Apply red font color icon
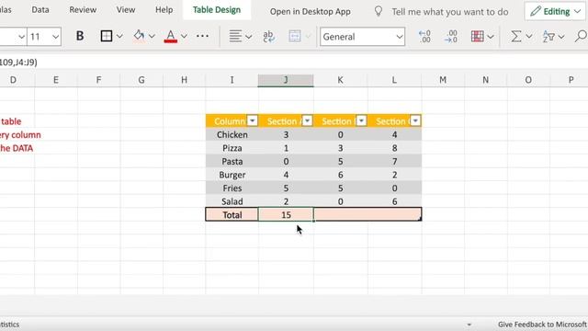 pos(171,37)
